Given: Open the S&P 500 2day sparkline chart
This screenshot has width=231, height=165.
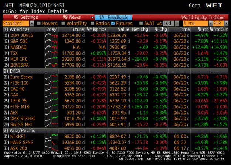Looking at the screenshot, I should tap(51, 41).
